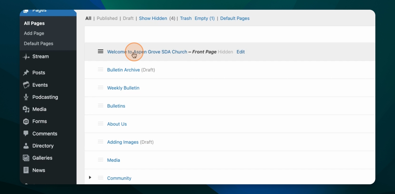
Task: Open the Events menu
Action: (40, 85)
